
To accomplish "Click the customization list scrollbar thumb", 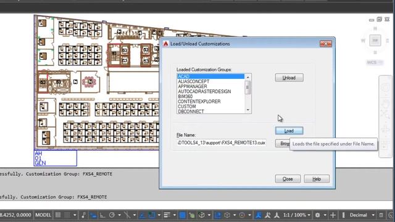I will click(x=248, y=88).
